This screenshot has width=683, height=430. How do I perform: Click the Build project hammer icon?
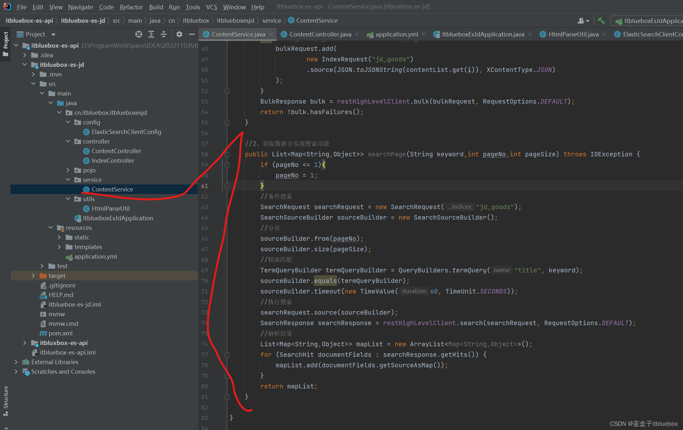tap(601, 21)
